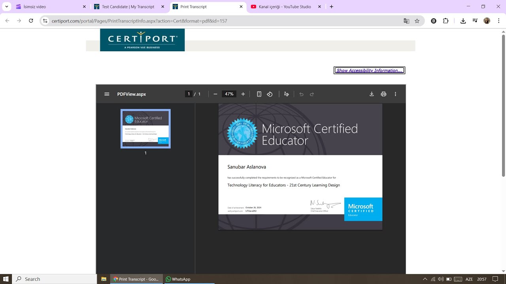Click the fit to page icon

259,94
